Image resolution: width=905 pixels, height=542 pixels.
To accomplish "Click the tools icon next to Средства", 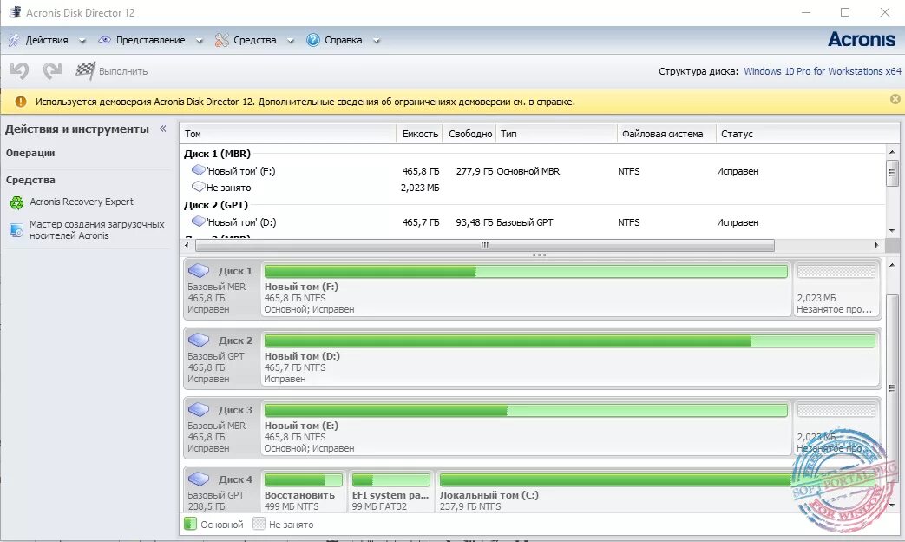I will coord(221,40).
